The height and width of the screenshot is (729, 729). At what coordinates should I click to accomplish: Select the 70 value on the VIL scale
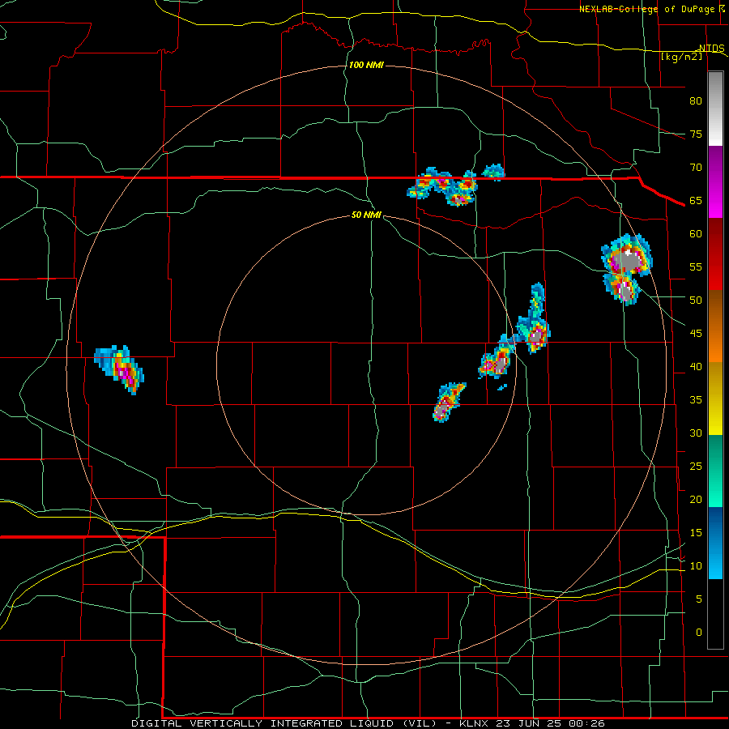click(696, 168)
